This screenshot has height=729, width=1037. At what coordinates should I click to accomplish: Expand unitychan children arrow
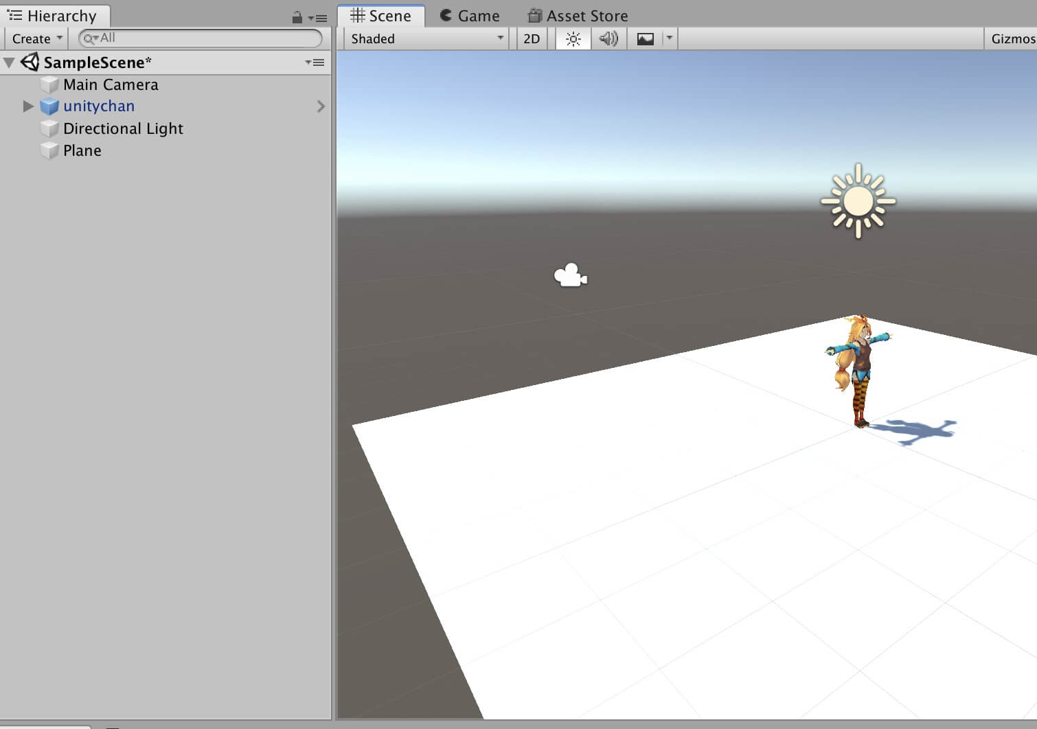[x=28, y=106]
